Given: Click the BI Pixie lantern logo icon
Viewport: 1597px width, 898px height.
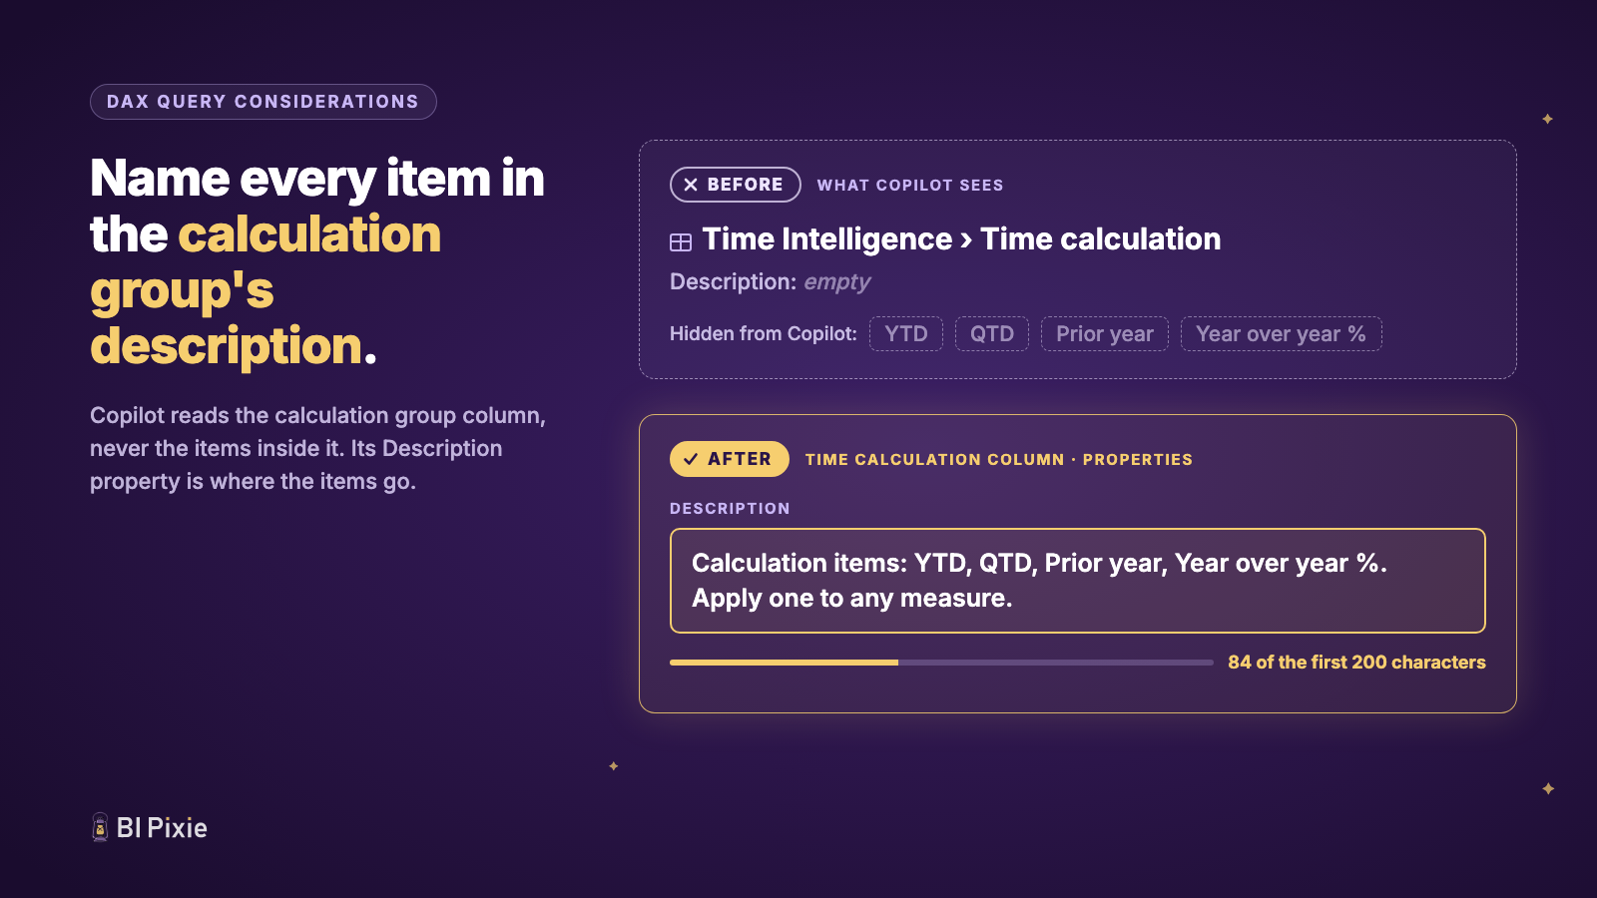Looking at the screenshot, I should coord(100,827).
